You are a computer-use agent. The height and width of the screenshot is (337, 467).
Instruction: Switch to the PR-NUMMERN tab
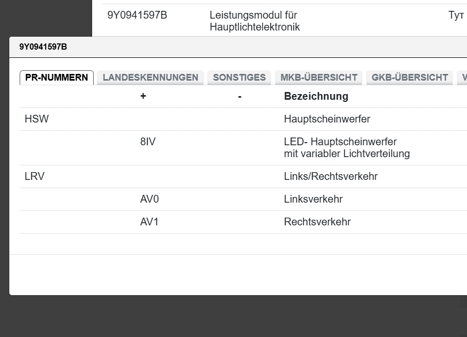[56, 78]
